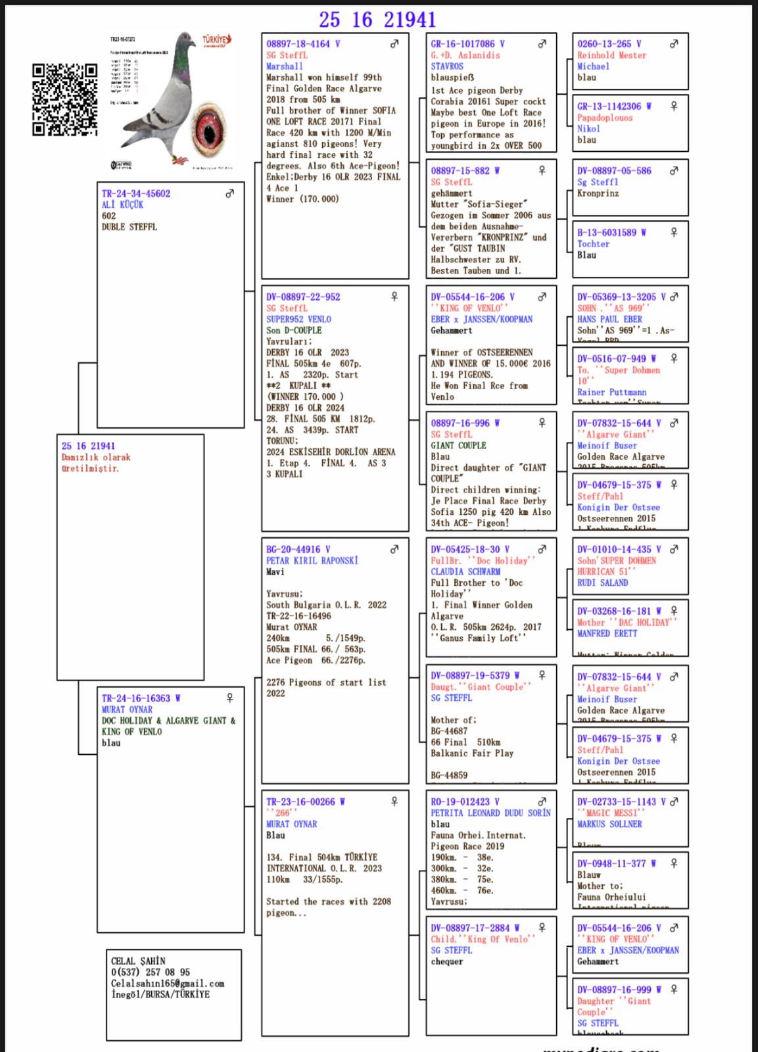Viewport: 758px width, 1052px height.
Task: Select the PETAR KIRIL RAPONSKİ owner name
Action: point(312,561)
